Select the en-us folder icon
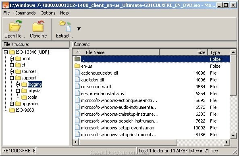The width and height of the screenshot is (239, 156). (77, 66)
